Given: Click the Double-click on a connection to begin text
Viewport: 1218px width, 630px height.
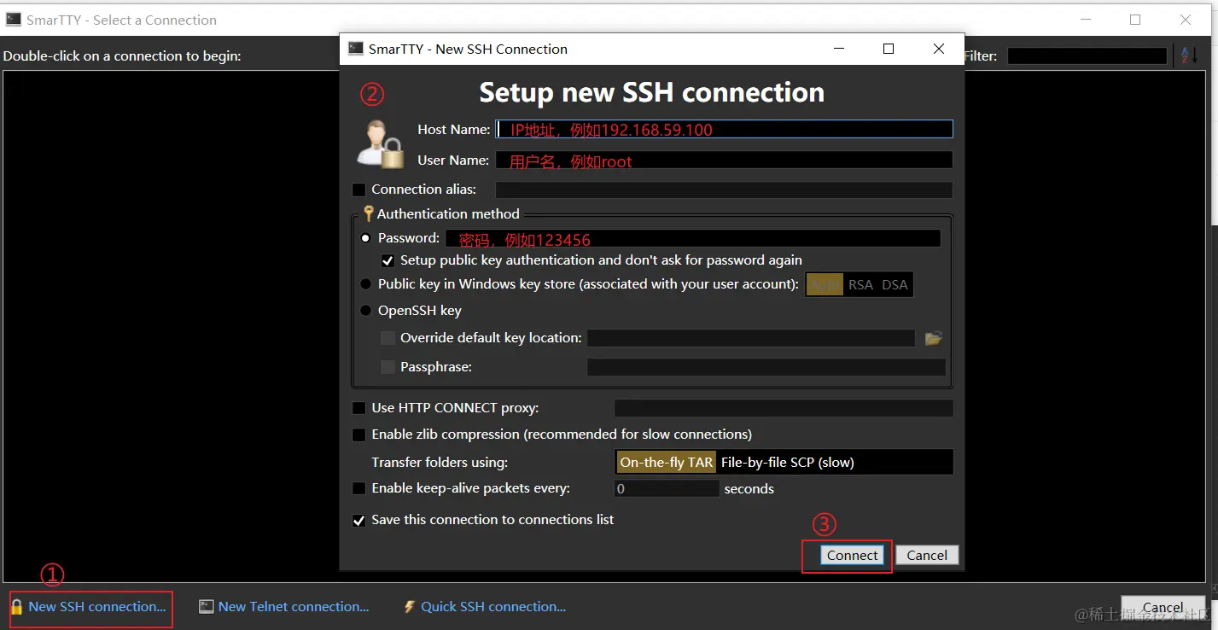Looking at the screenshot, I should tap(122, 56).
